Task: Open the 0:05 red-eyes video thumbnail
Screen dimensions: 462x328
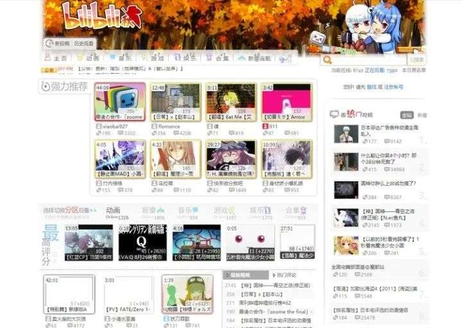Action: pos(250,243)
